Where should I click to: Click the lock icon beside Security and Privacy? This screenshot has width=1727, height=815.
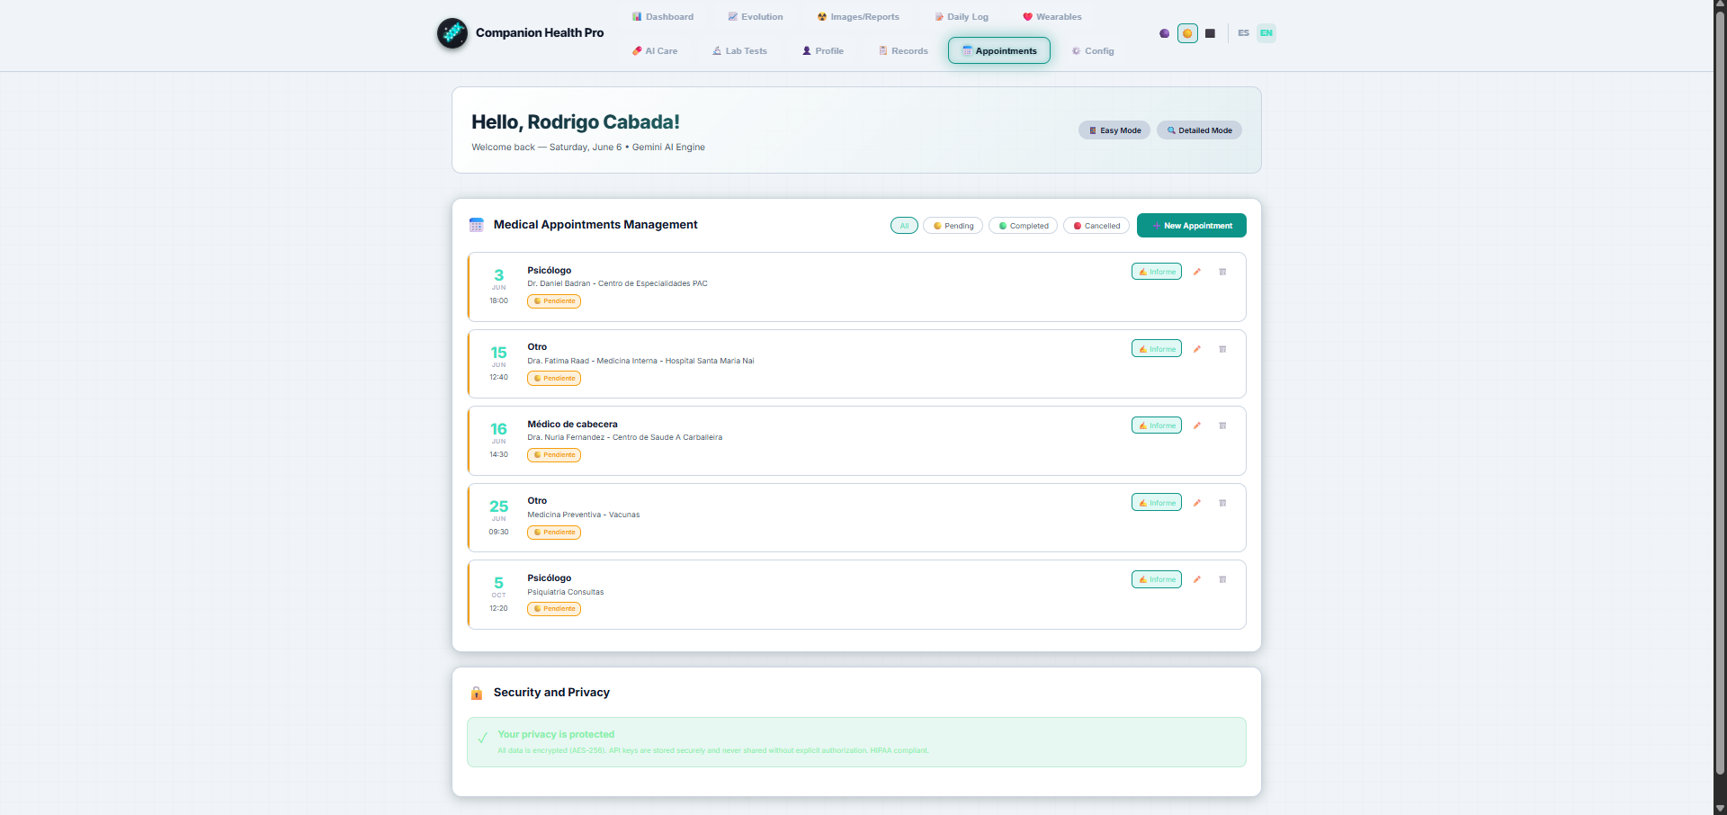pyautogui.click(x=477, y=693)
